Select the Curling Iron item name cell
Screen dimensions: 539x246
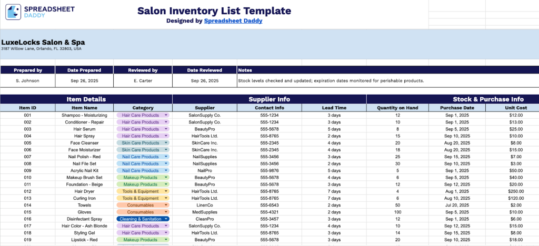point(84,198)
